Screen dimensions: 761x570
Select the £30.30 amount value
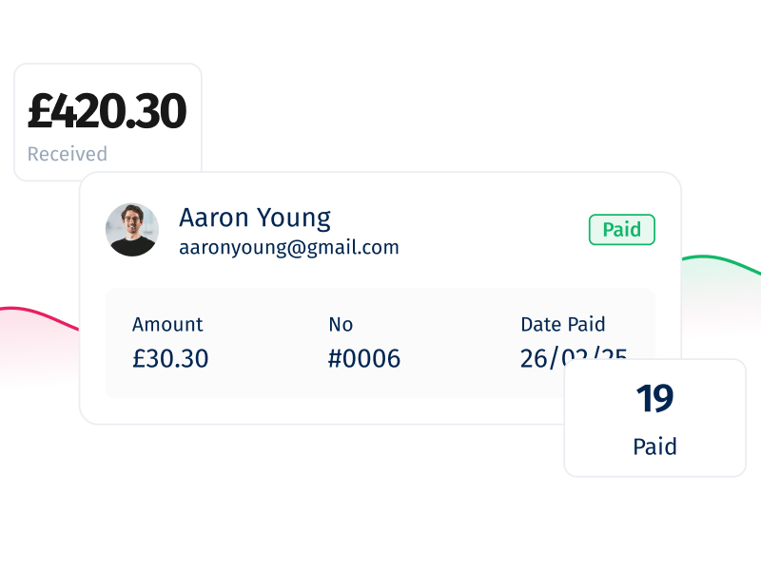coord(170,359)
